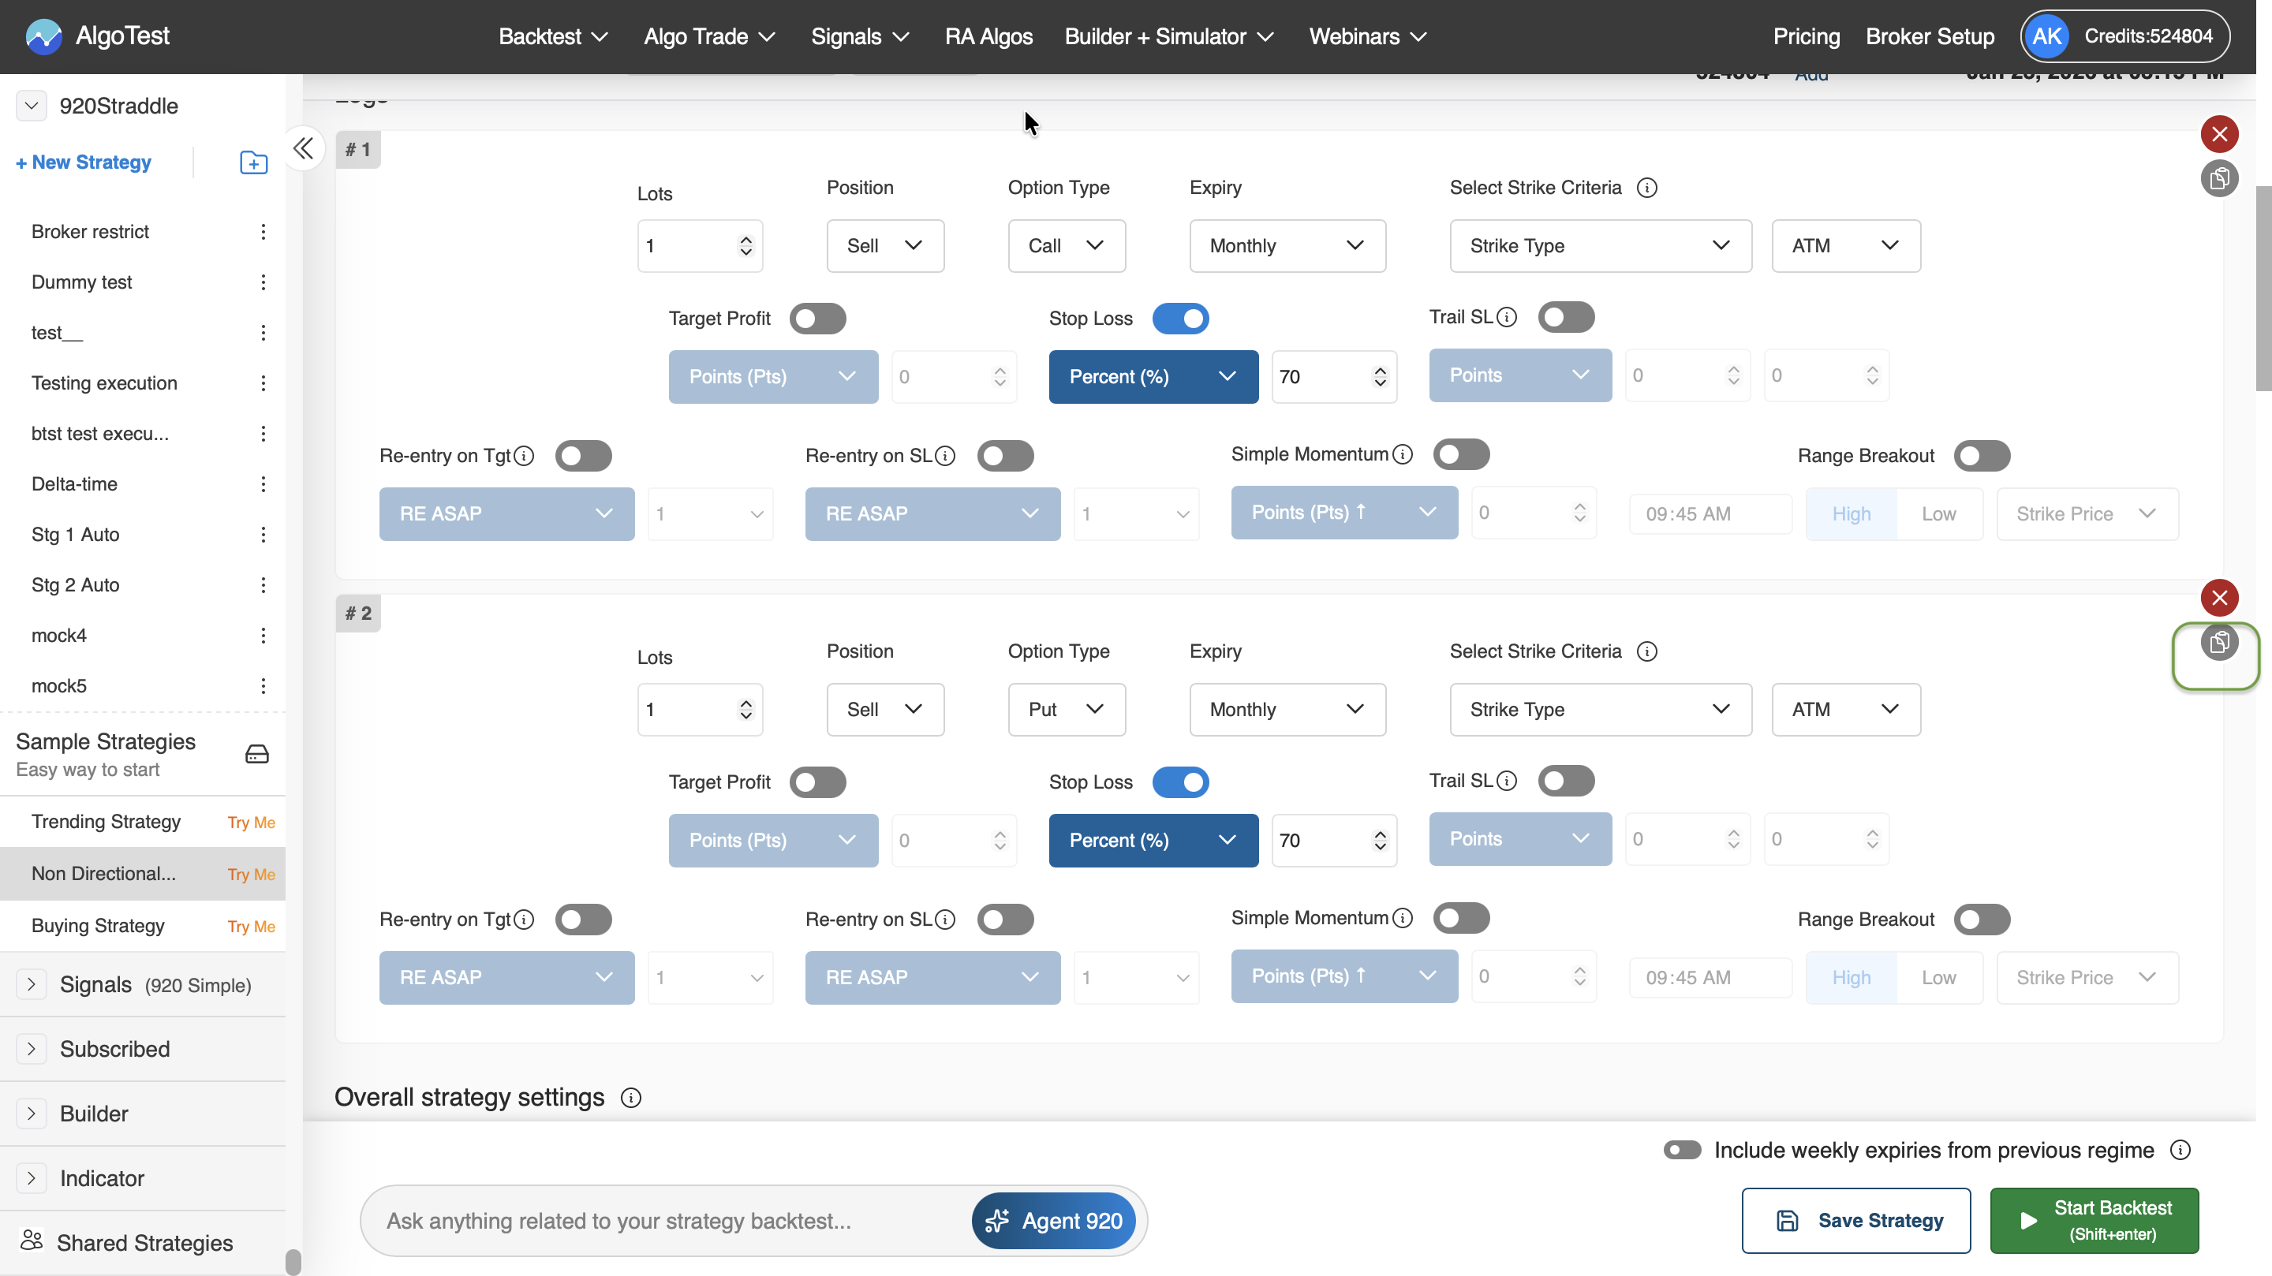Open Sample Strategies drawer icon
The image size is (2272, 1276).
coord(256,754)
